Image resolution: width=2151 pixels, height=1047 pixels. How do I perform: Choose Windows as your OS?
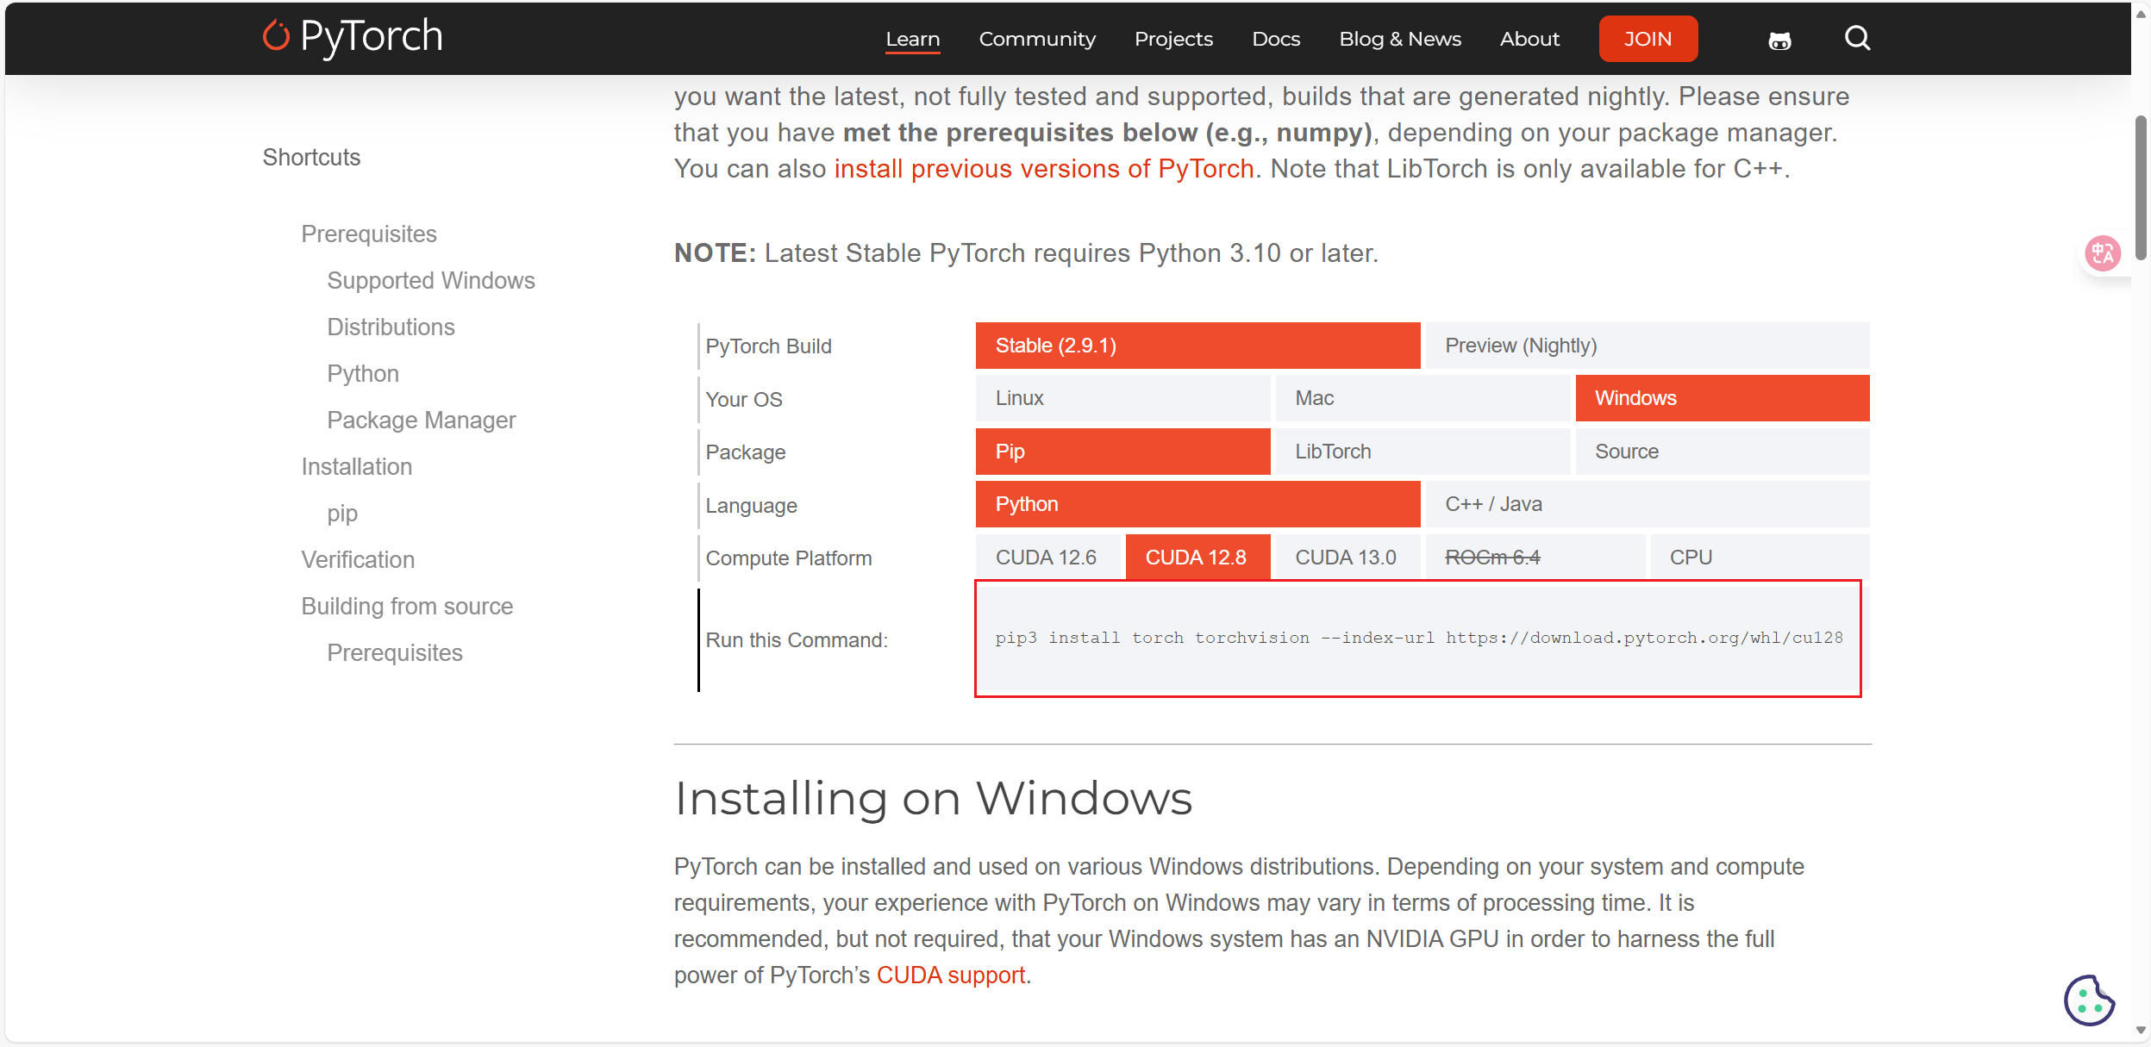point(1723,398)
